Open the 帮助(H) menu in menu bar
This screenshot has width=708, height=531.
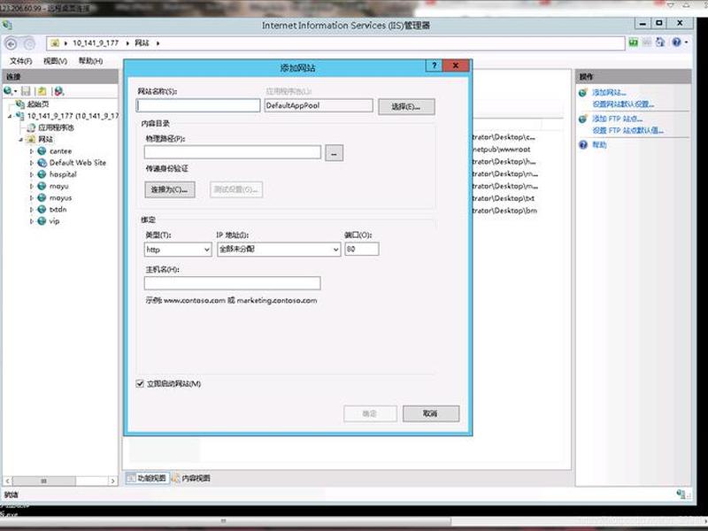click(x=90, y=61)
